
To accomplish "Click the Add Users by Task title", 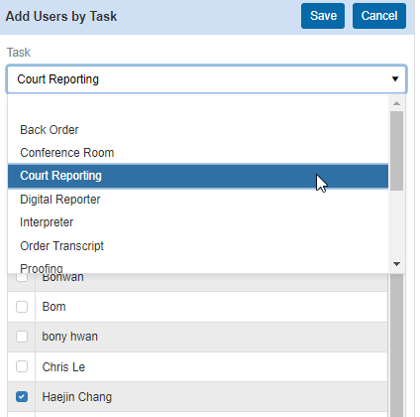I will (x=61, y=17).
